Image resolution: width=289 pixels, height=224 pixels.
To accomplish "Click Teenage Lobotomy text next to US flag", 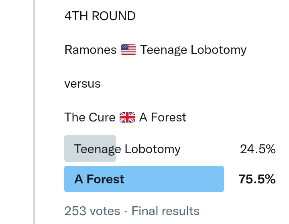I will pyautogui.click(x=193, y=50).
